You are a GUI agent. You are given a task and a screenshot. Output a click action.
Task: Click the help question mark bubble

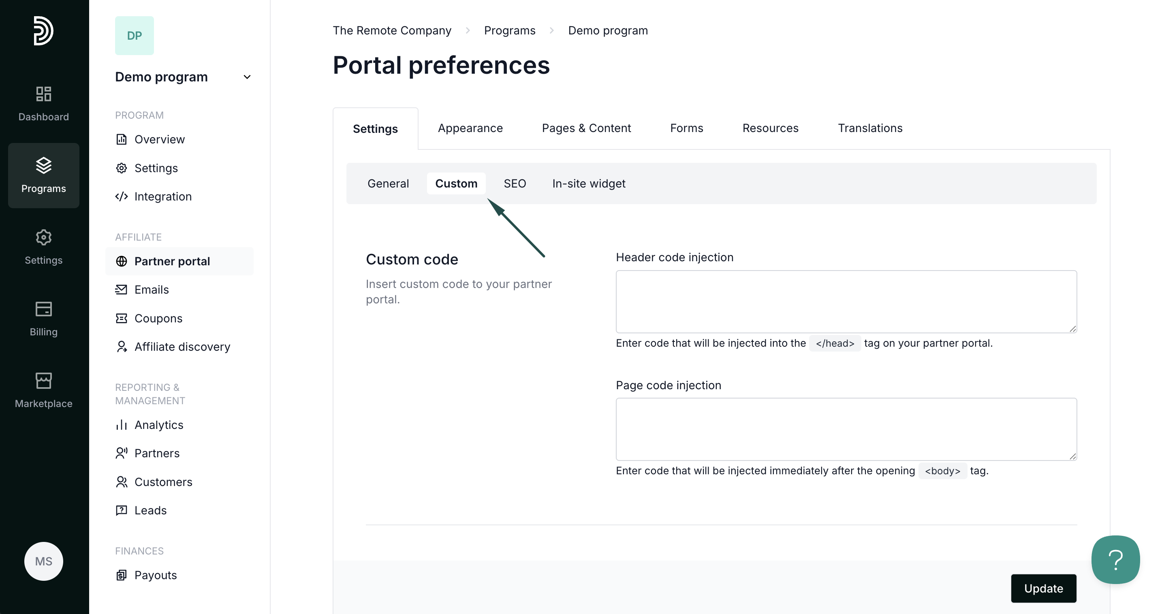coord(1115,559)
